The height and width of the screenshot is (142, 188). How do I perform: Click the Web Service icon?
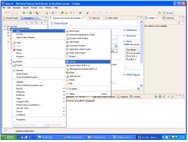[67, 76]
